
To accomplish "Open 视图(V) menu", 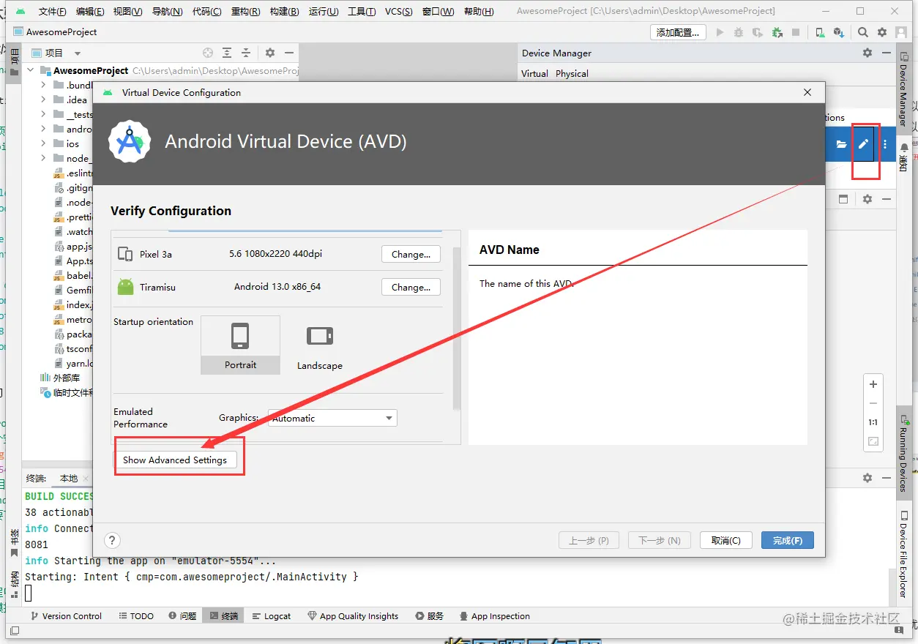I will 127,11.
